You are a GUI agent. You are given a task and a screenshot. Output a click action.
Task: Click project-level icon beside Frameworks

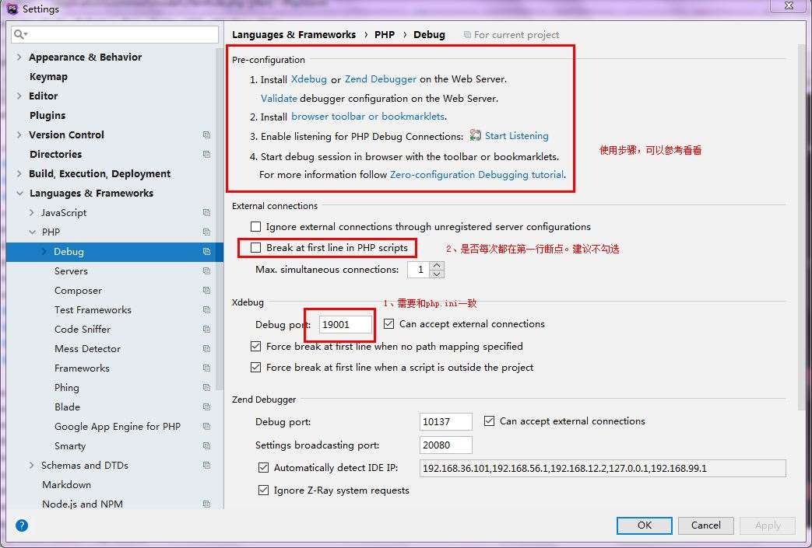[206, 368]
